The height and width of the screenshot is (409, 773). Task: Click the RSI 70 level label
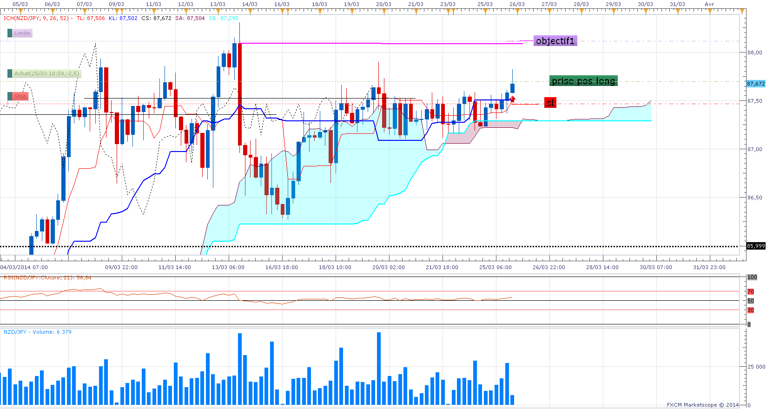tap(751, 291)
